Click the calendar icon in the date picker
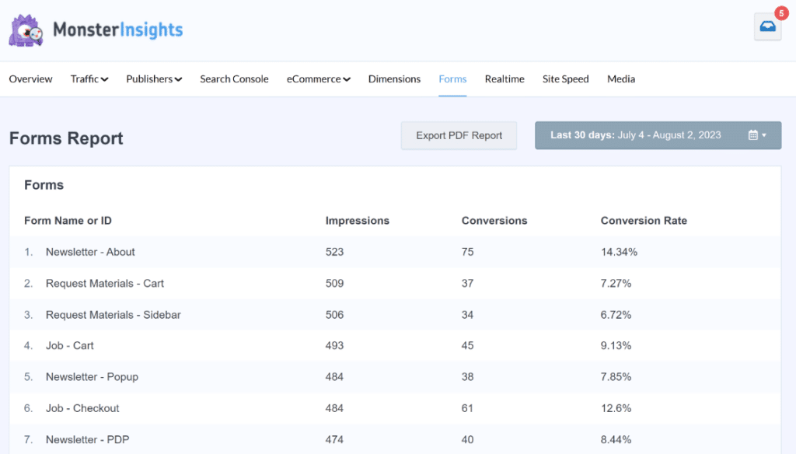Image resolution: width=796 pixels, height=454 pixels. [x=755, y=135]
